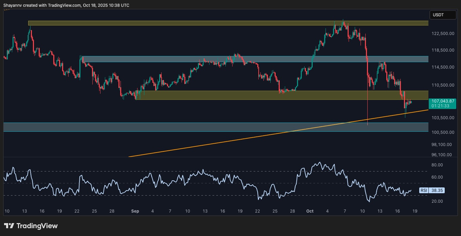Click the Shayannv created with TradingView.com header
461x236 pixels.
66,5
